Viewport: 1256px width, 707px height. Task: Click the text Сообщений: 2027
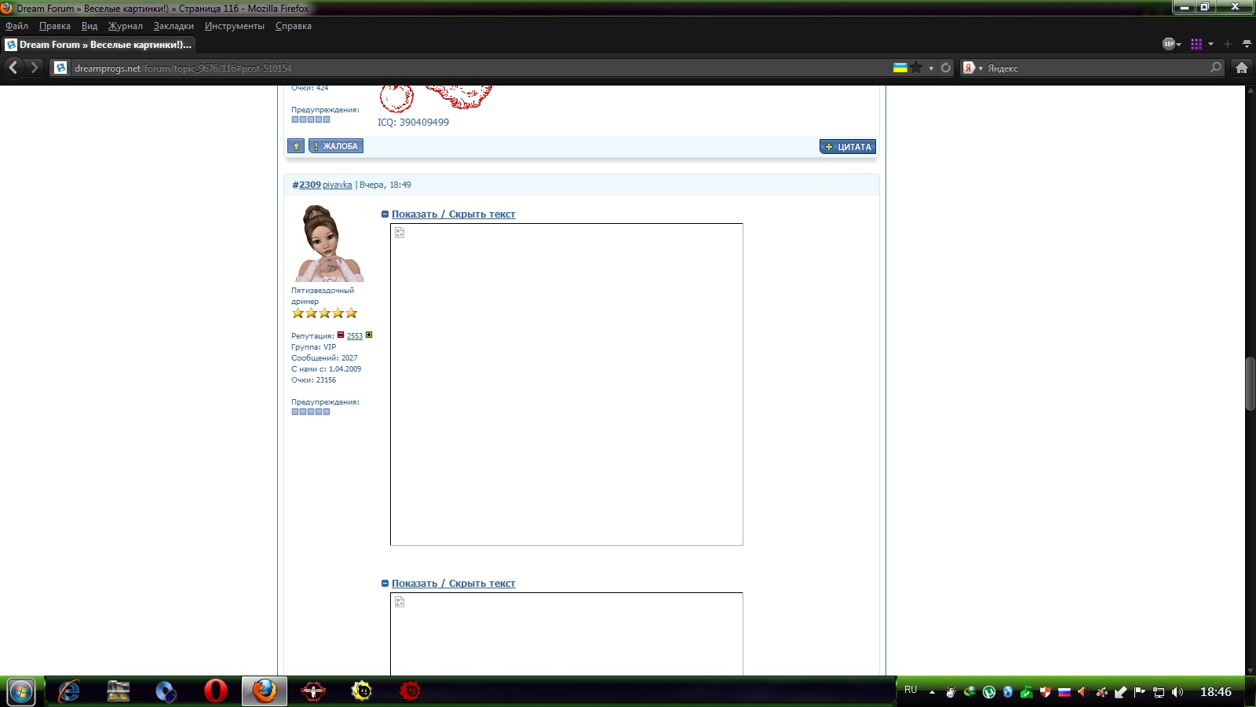[324, 357]
